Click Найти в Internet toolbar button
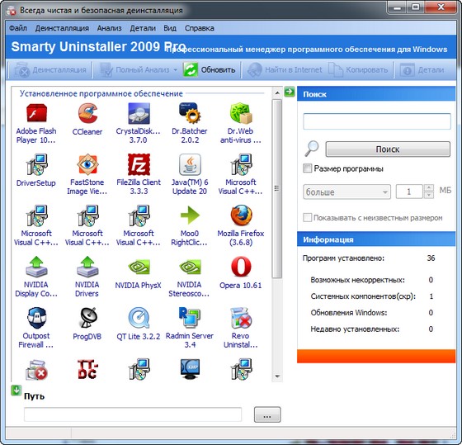The width and height of the screenshot is (462, 445). pyautogui.click(x=285, y=70)
